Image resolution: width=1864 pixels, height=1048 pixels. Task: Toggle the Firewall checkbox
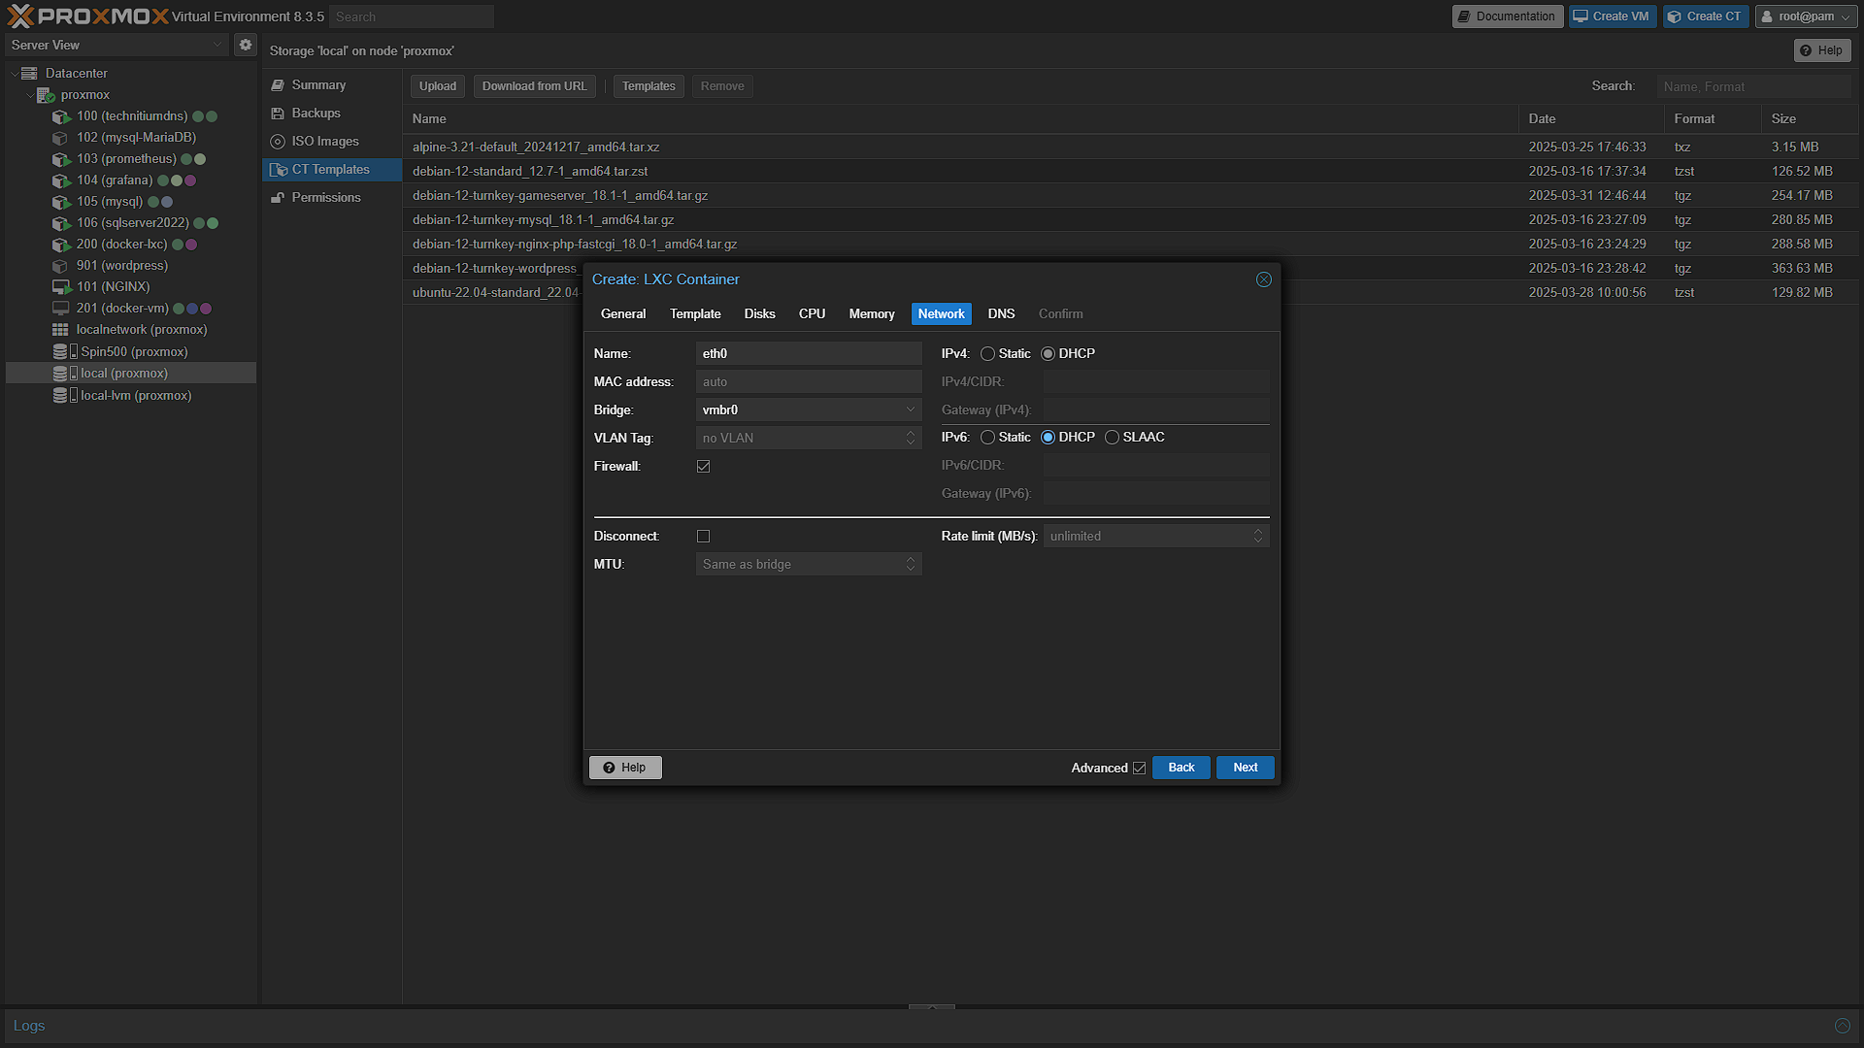coord(703,467)
